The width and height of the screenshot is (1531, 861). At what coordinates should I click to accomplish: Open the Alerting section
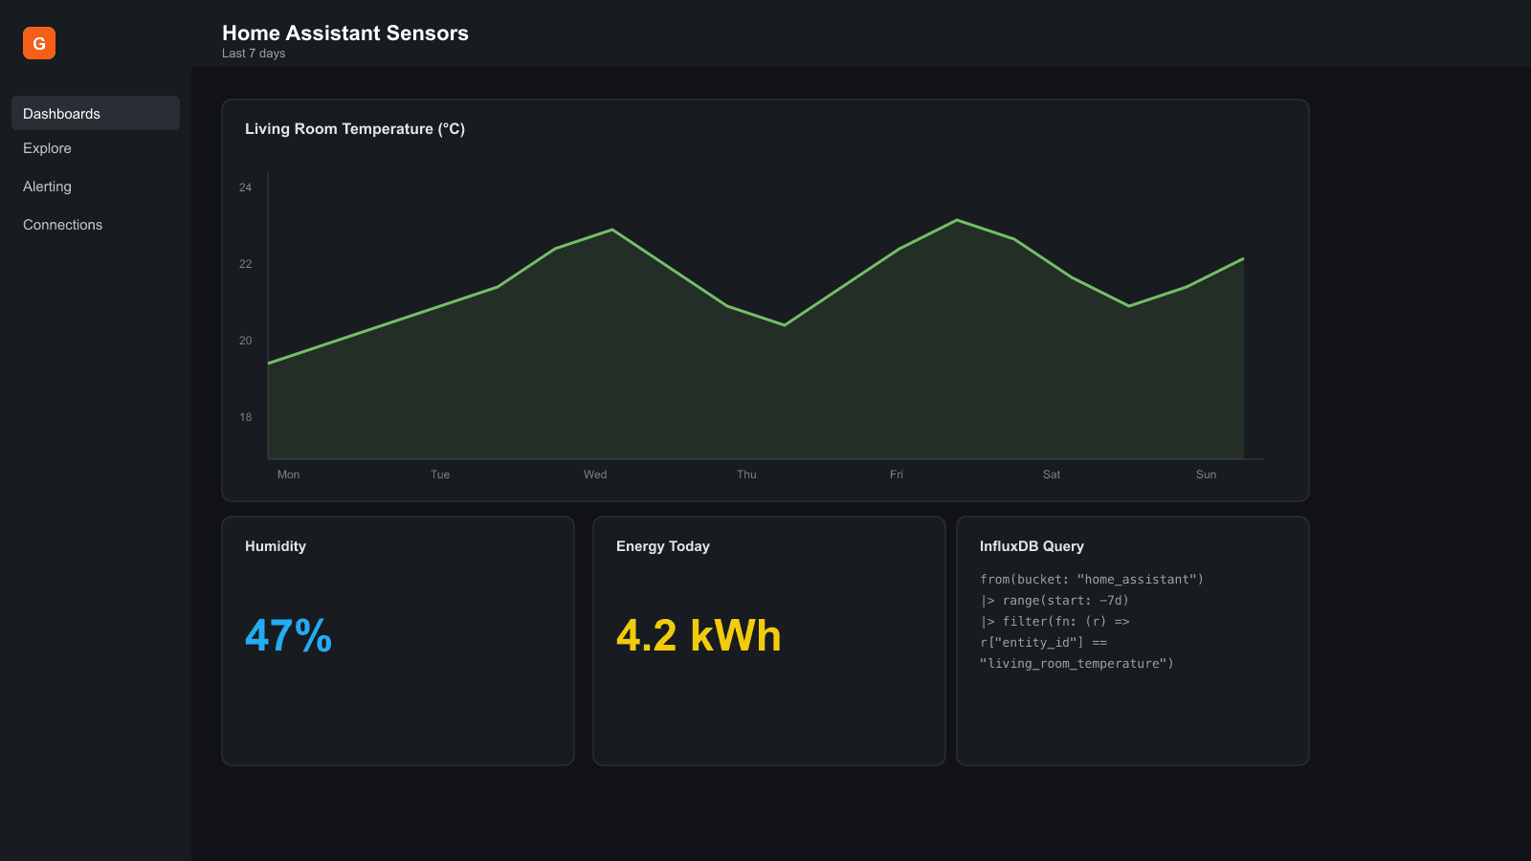47,187
